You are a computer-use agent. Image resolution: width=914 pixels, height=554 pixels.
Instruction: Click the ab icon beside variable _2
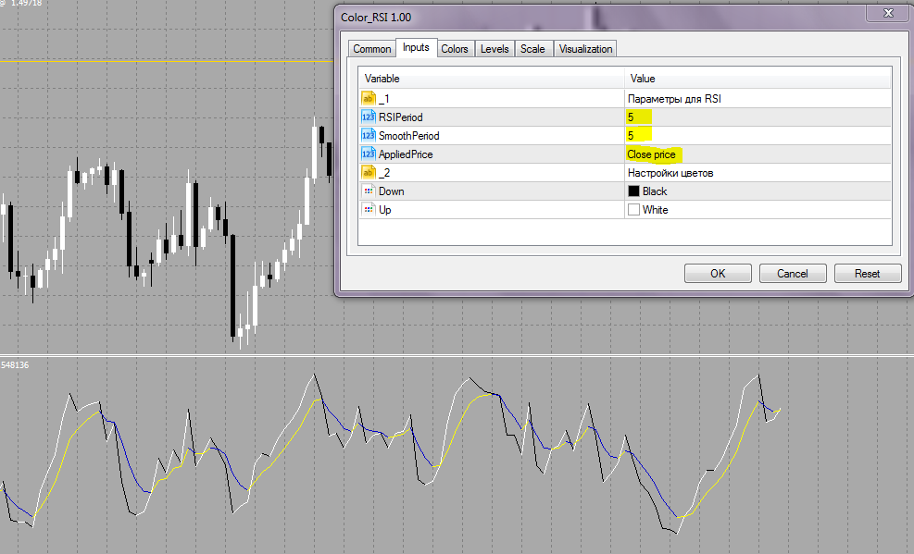pos(369,172)
